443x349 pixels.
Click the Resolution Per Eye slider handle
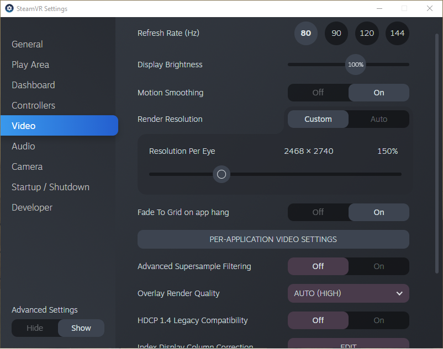click(221, 174)
